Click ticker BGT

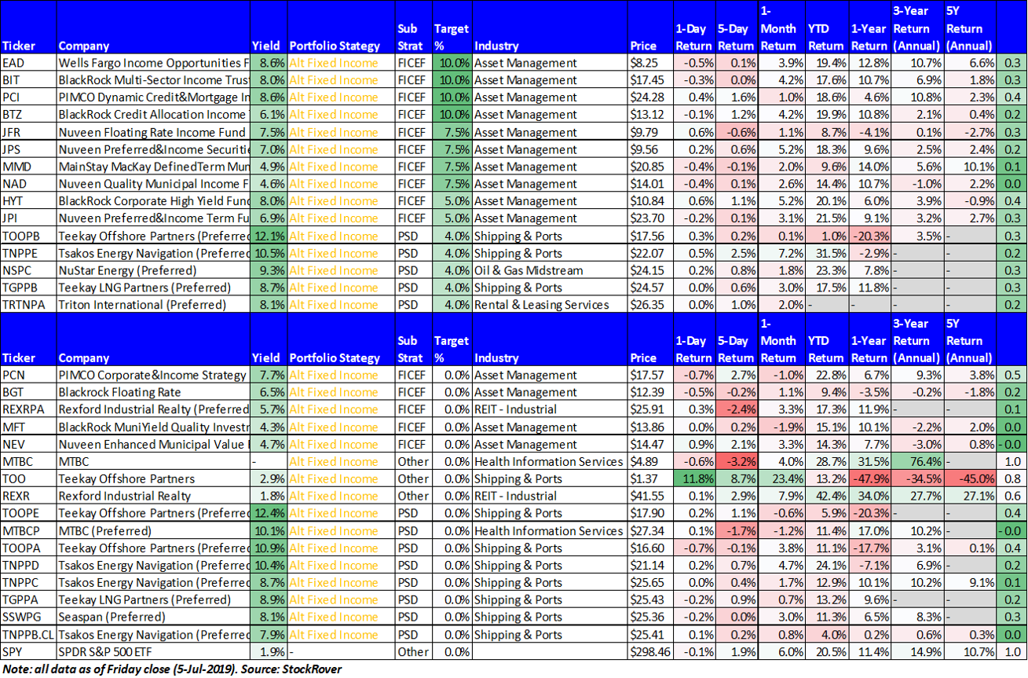28,392
